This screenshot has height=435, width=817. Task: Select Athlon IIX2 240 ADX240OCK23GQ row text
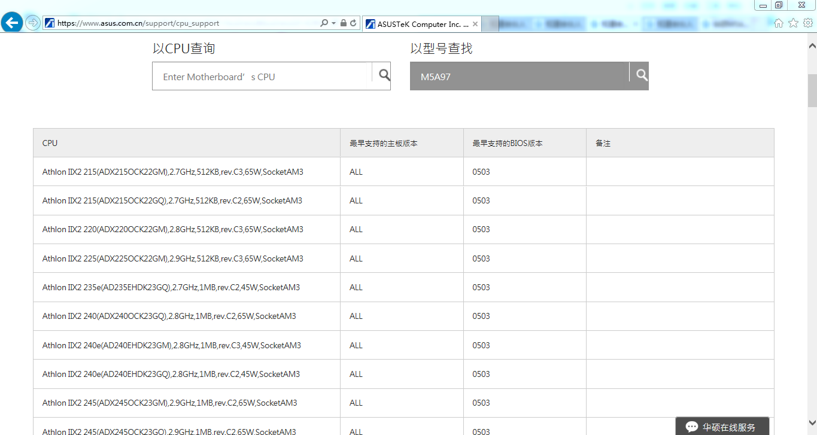point(169,316)
